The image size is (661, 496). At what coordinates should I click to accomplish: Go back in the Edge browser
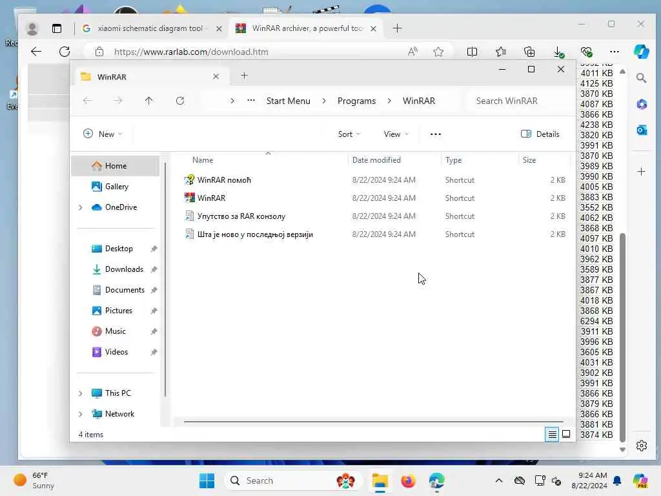point(36,52)
